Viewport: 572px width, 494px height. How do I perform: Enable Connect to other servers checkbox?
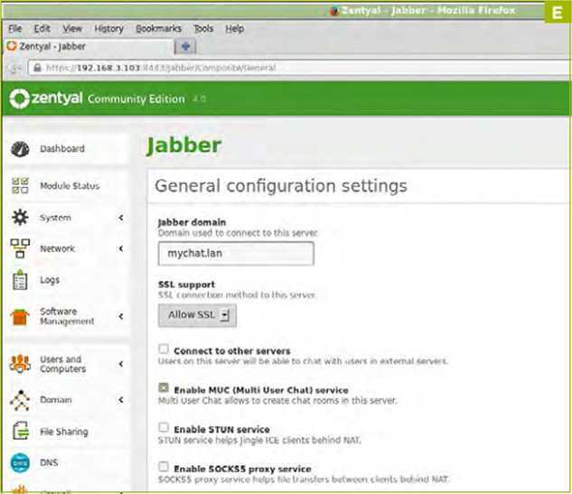tap(164, 349)
